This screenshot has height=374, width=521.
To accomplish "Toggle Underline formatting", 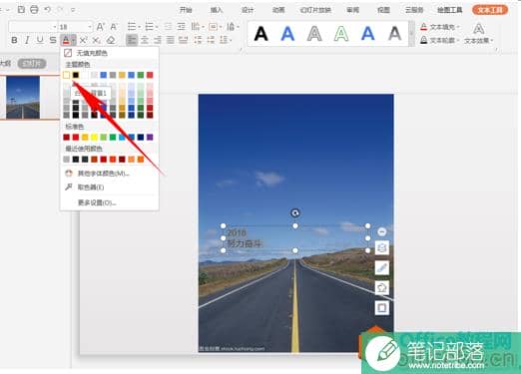I will [40, 40].
